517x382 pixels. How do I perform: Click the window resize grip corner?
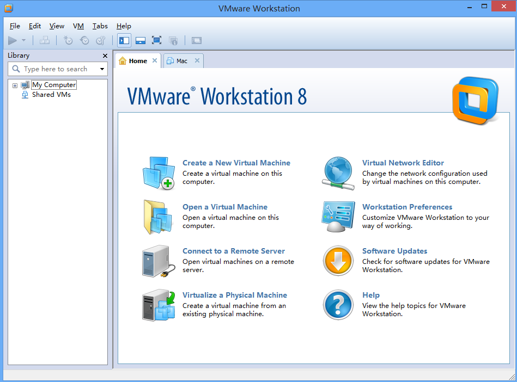(x=512, y=377)
